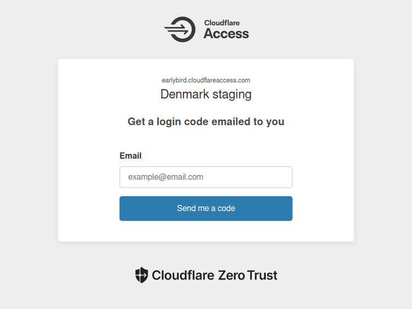Click the Cloudflare word in footer logo

click(x=183, y=275)
